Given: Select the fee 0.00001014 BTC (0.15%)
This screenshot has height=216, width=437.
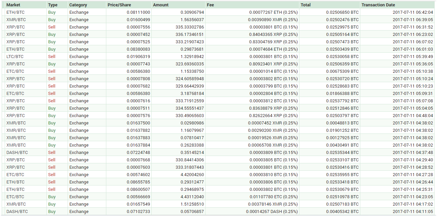Looking at the screenshot, I should pos(274,71).
